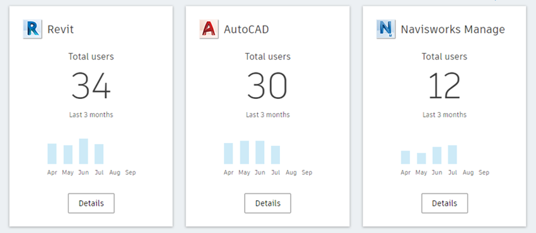Click the Jun bar in Revit chart
This screenshot has height=233, width=536.
click(83, 151)
